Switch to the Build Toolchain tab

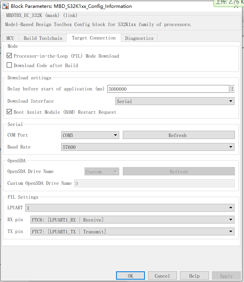pos(43,38)
